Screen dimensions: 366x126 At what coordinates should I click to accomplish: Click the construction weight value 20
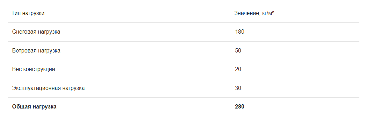click(238, 69)
